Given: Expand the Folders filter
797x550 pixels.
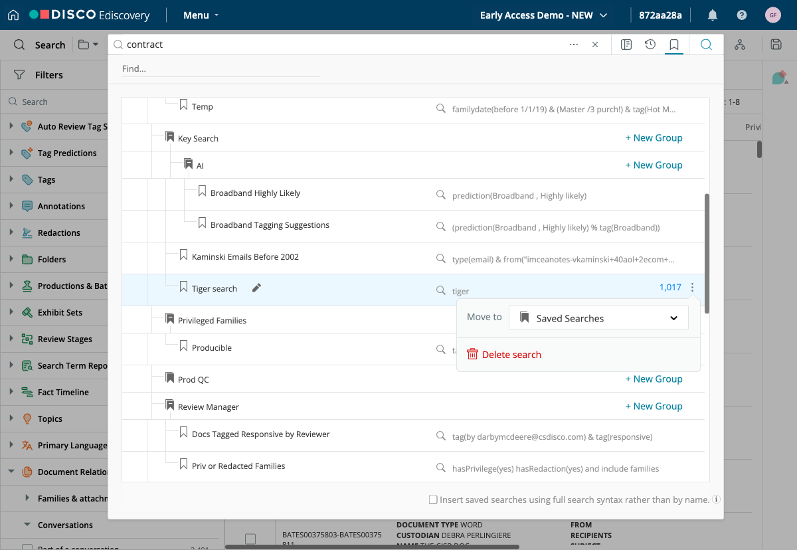Looking at the screenshot, I should click(11, 259).
